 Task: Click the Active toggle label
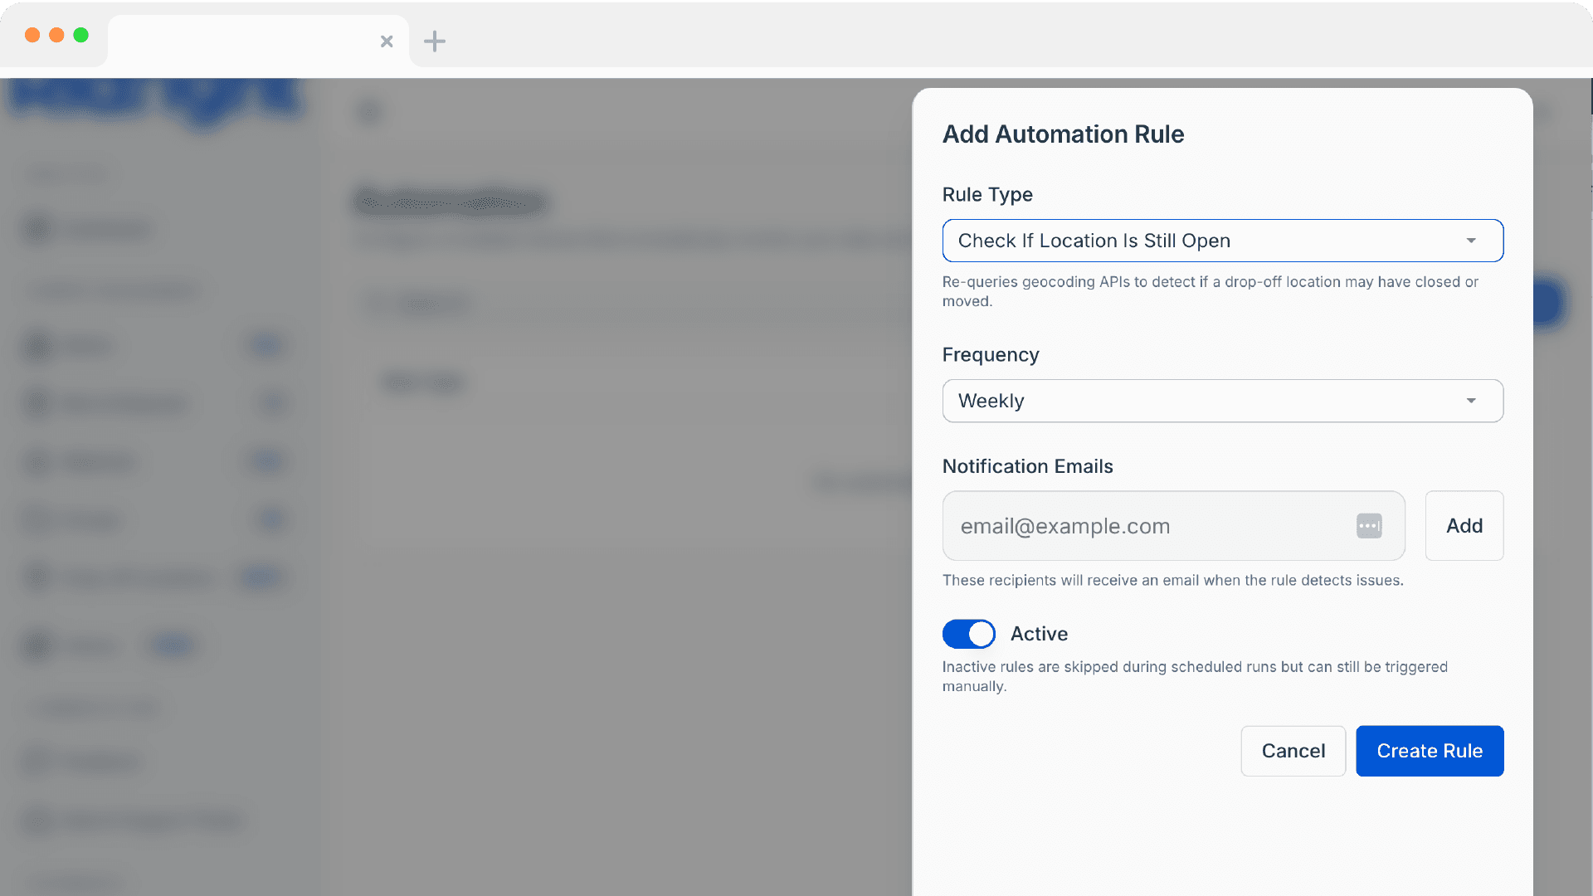[1039, 634]
